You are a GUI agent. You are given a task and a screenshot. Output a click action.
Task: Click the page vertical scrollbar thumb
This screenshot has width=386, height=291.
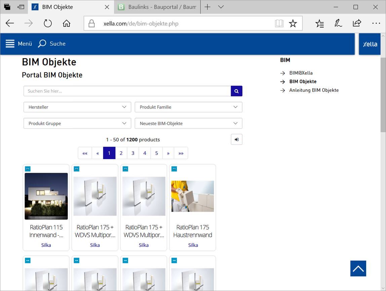tap(383, 95)
